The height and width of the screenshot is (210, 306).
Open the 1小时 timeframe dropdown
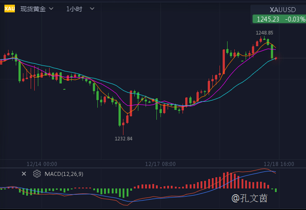pyautogui.click(x=80, y=9)
